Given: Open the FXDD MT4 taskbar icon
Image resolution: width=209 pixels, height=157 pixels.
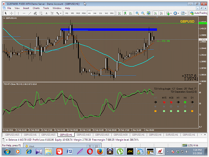Looking at the screenshot, I should click(x=160, y=152).
